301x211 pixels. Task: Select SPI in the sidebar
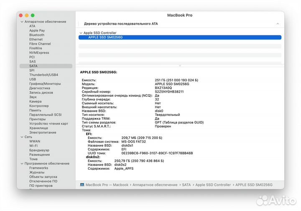(32, 70)
